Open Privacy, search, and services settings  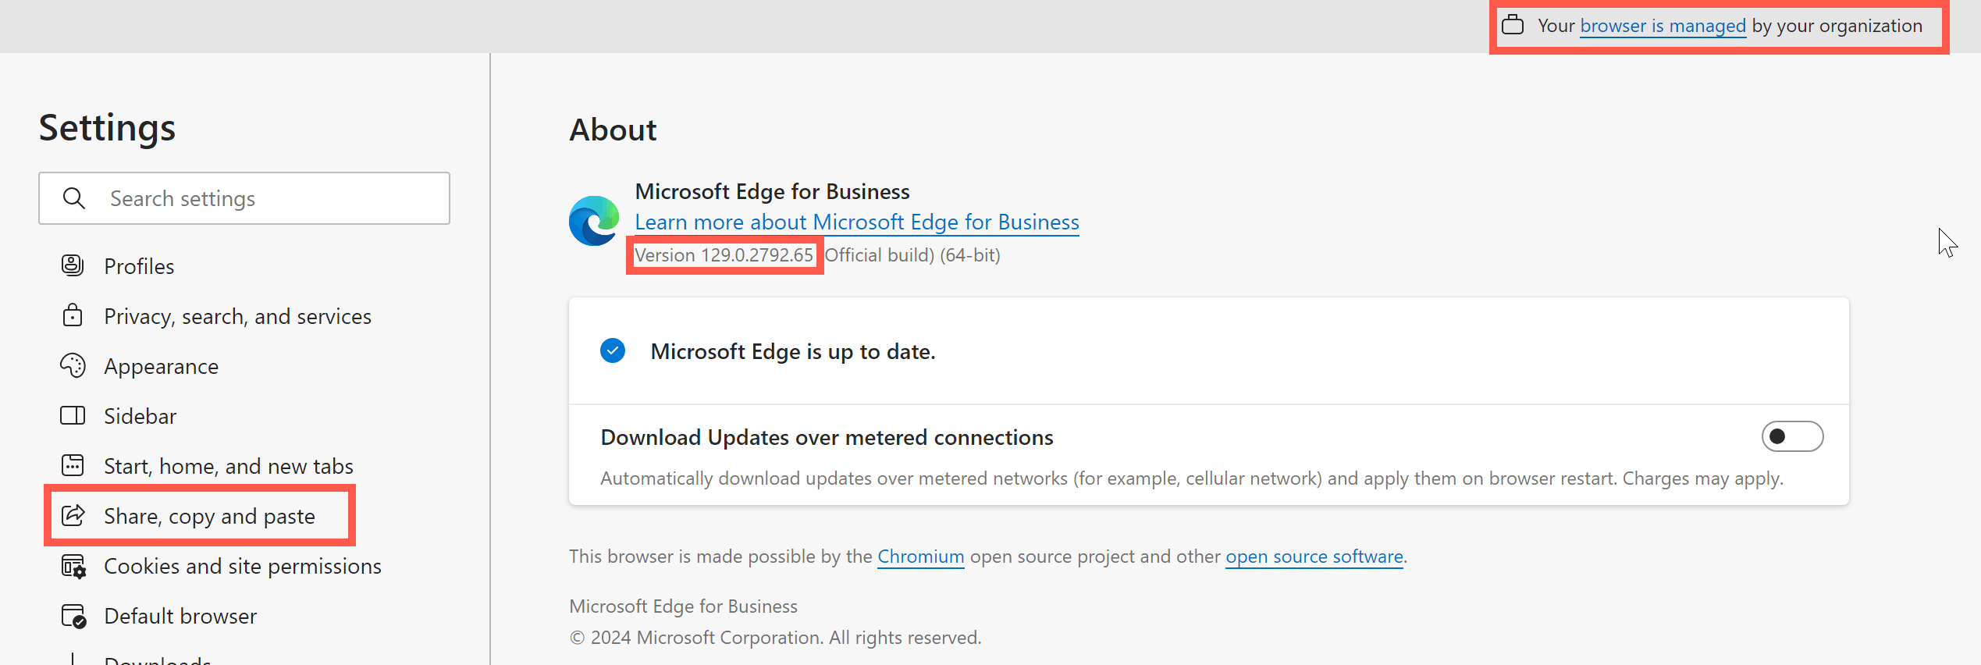[x=237, y=316]
